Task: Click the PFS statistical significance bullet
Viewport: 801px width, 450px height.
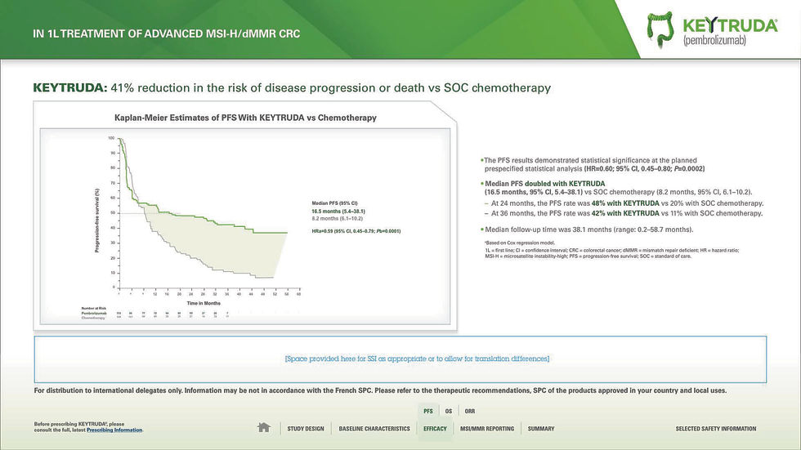Action: point(593,164)
